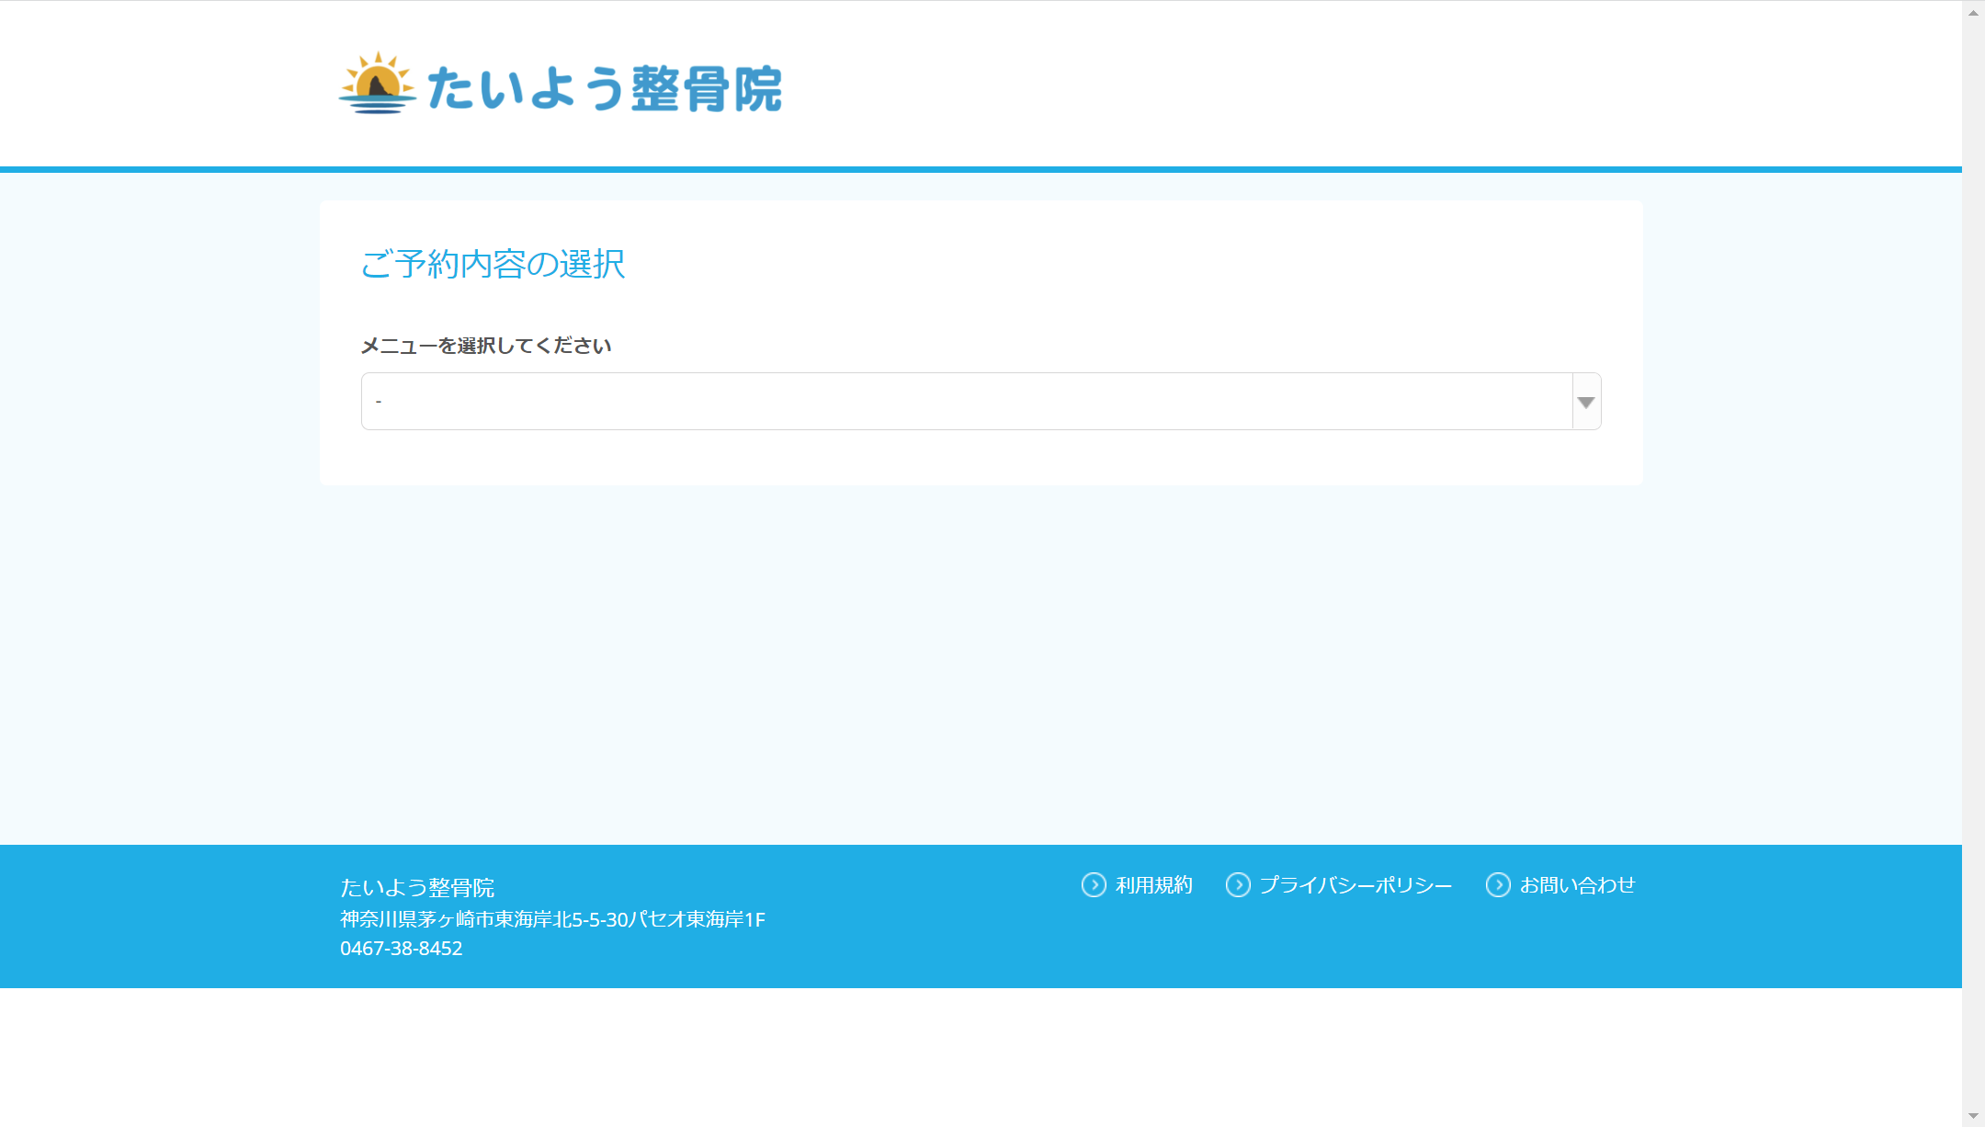1985x1127 pixels.
Task: Click the blue divider bar under header
Action: coord(981,169)
